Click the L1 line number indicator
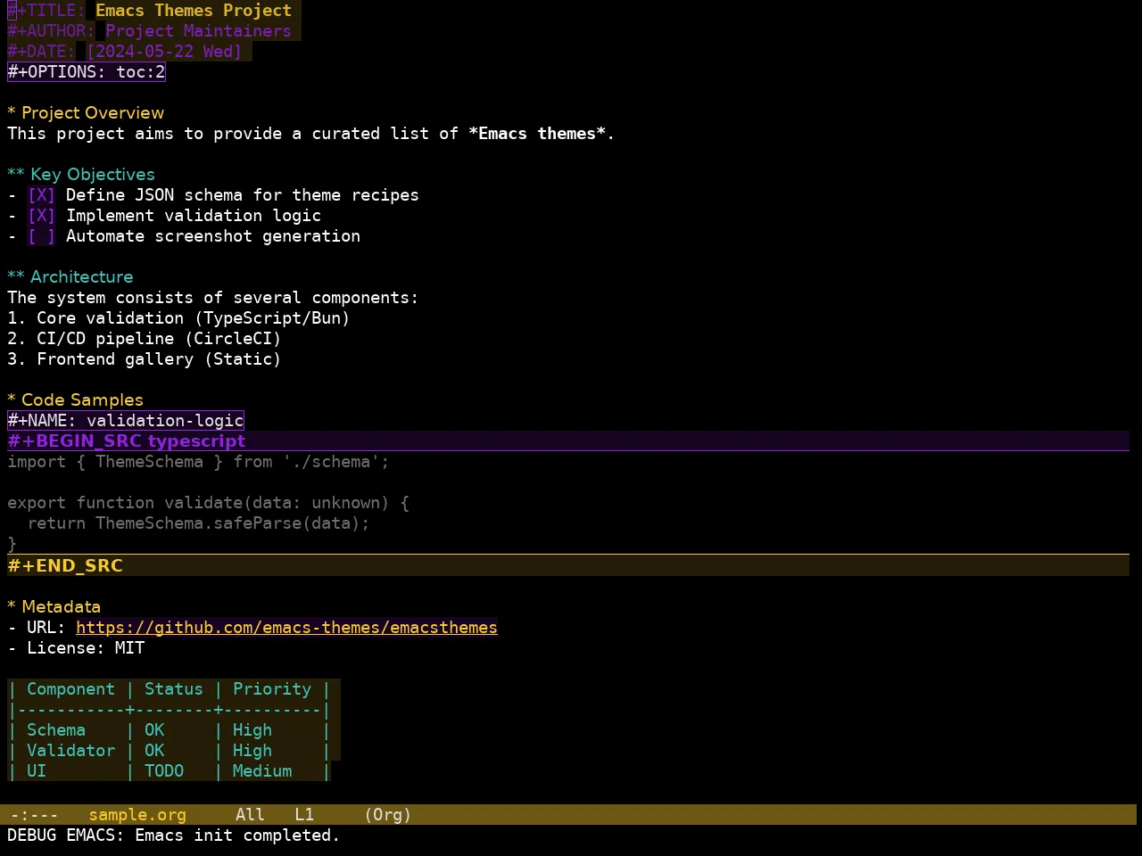1142x856 pixels. point(304,815)
